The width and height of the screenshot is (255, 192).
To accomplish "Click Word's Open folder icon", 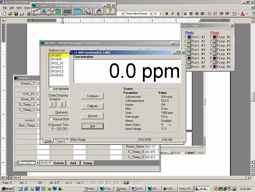I will click(10, 14).
